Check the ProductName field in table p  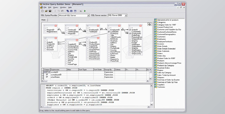(88, 44)
